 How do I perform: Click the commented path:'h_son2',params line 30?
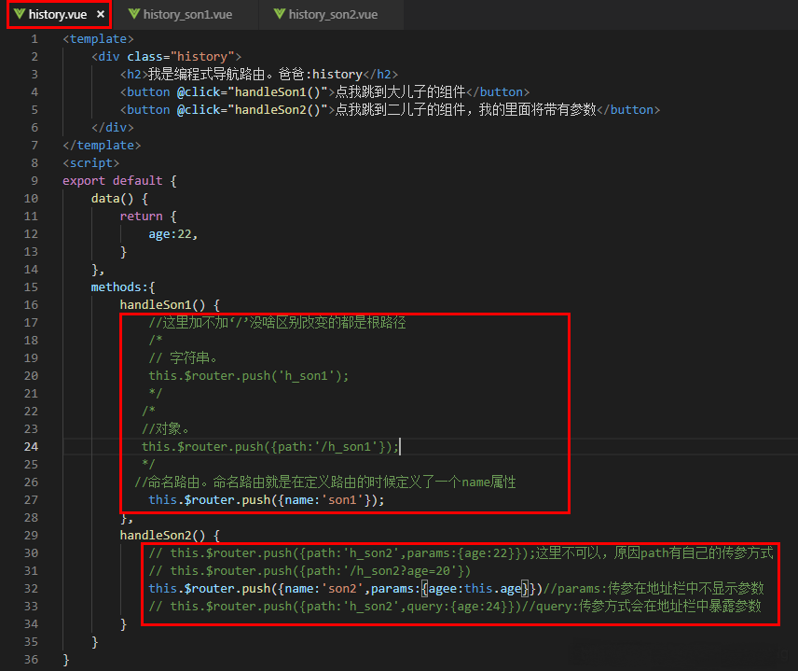[461, 552]
